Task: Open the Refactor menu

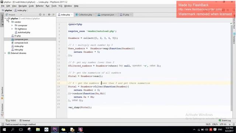Action: pyautogui.click(x=39, y=6)
